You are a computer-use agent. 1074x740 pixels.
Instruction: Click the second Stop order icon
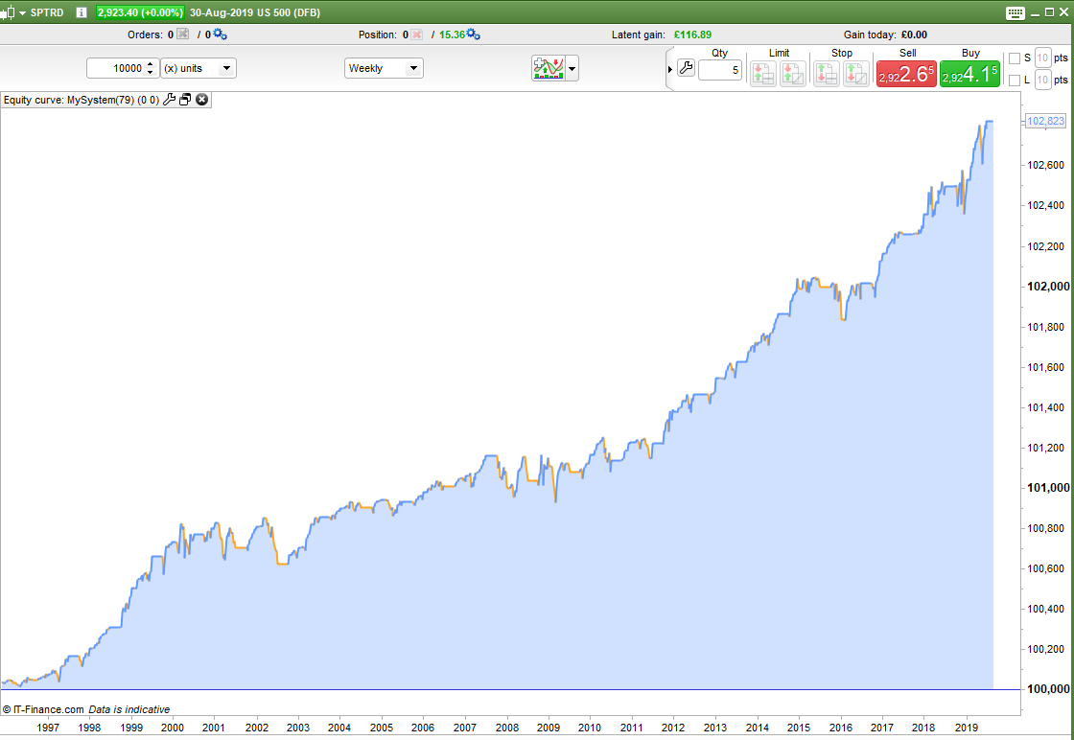pyautogui.click(x=856, y=73)
